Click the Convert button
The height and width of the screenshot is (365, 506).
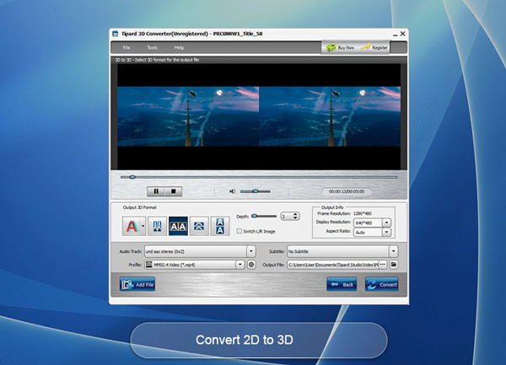pyautogui.click(x=381, y=284)
